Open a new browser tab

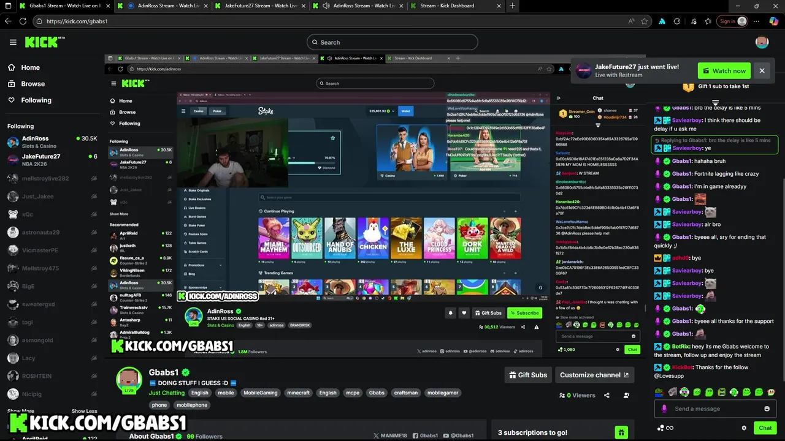coord(512,6)
